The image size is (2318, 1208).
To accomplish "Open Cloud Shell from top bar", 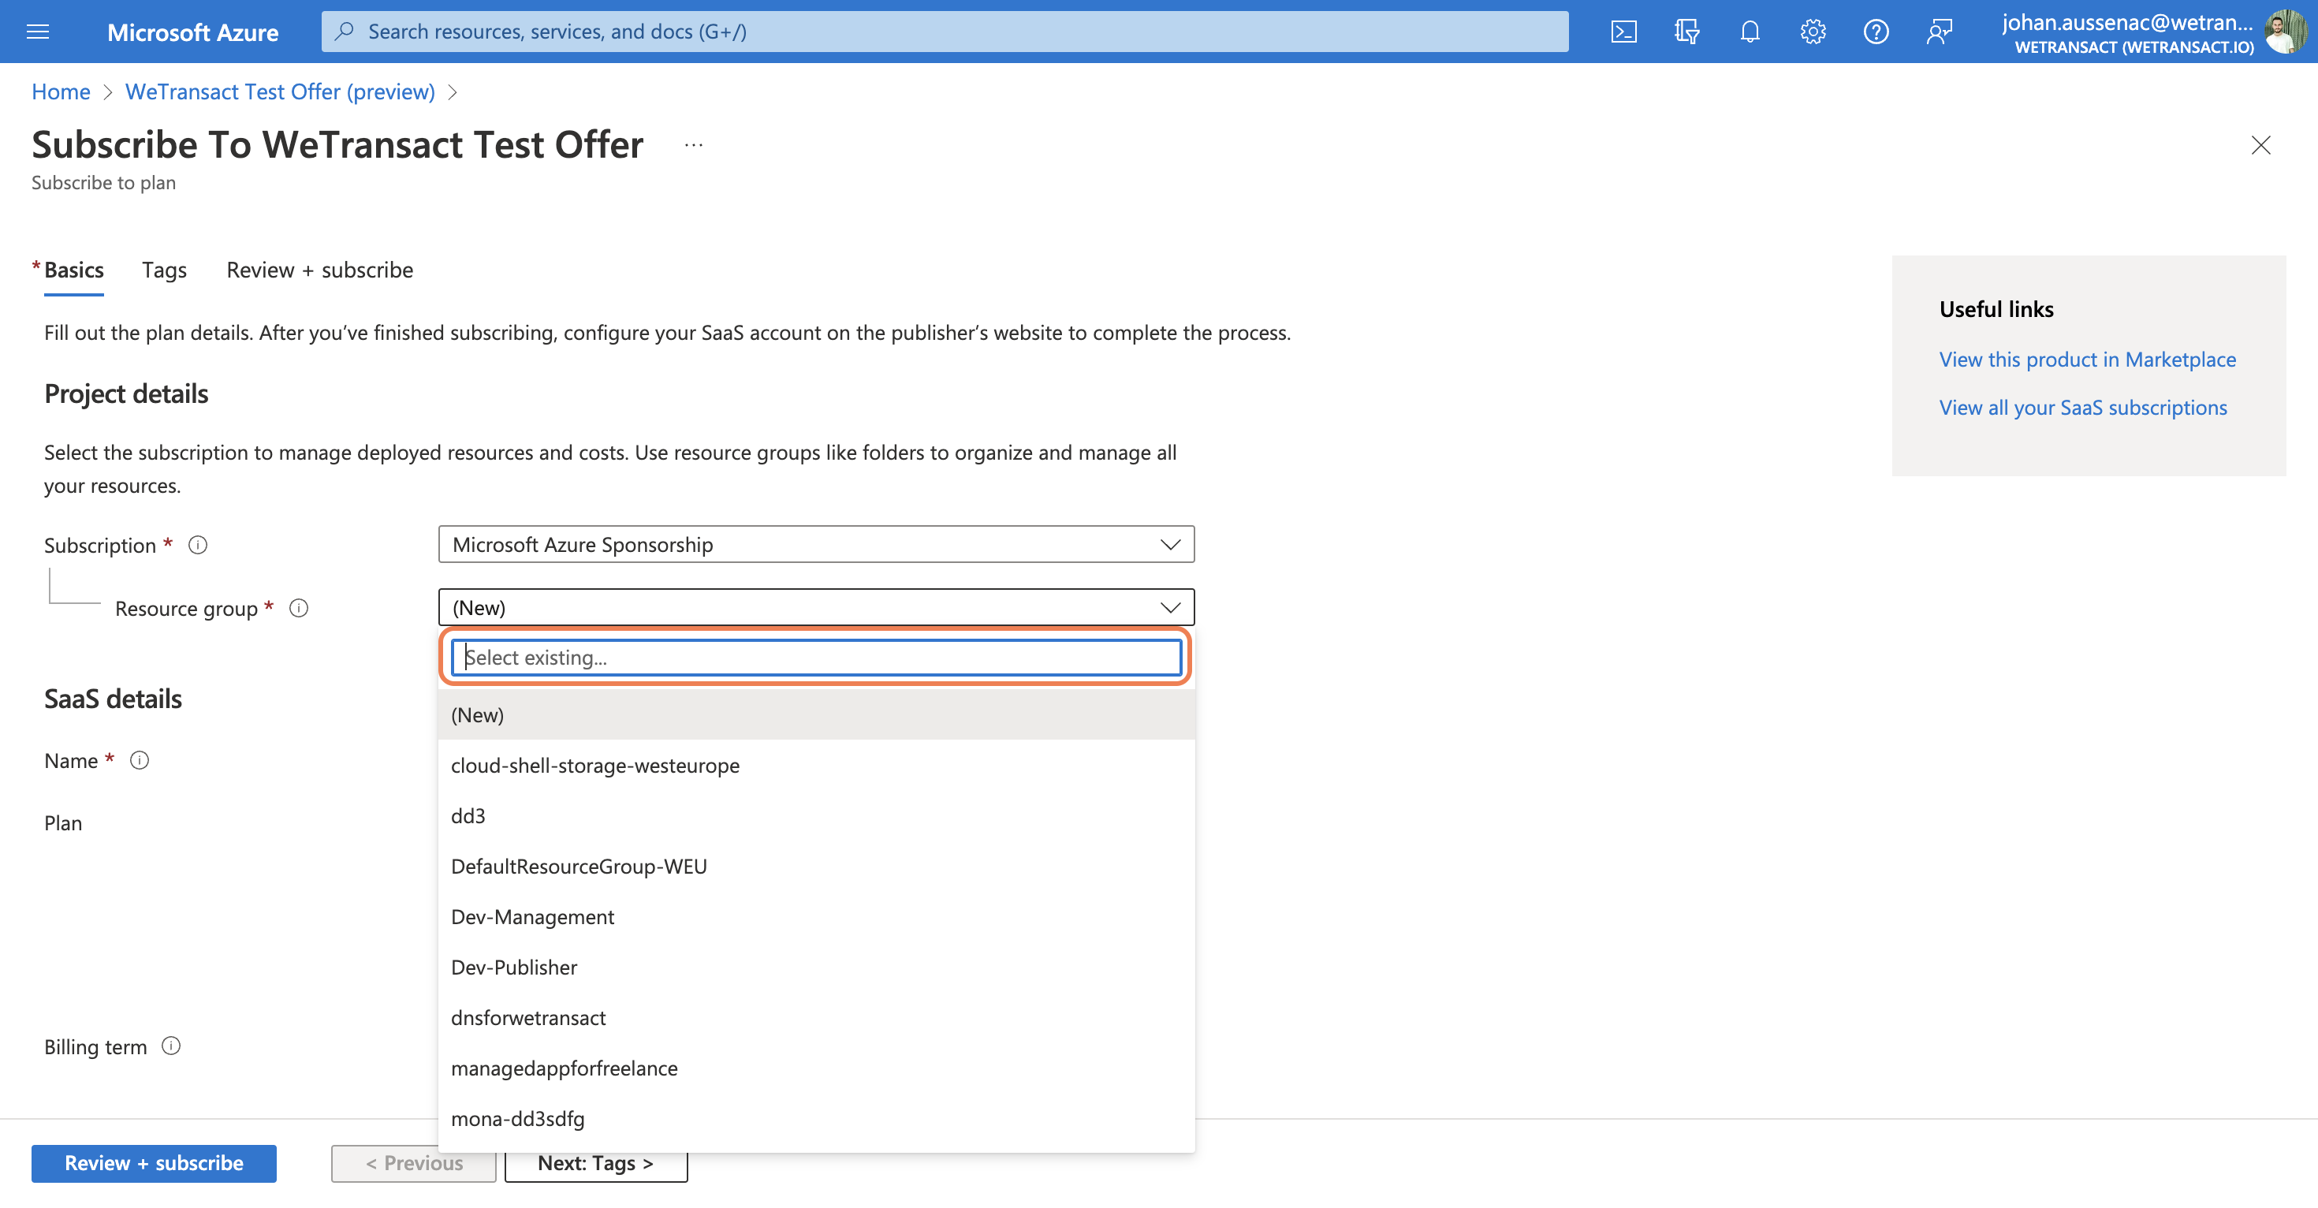I will click(x=1623, y=32).
